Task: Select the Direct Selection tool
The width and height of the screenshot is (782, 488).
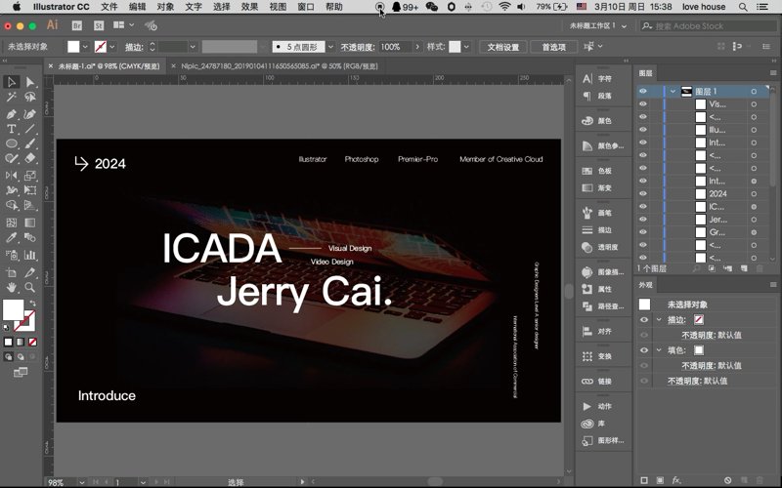Action: pyautogui.click(x=30, y=82)
